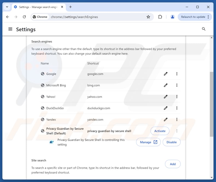Open more actions for Yandex
The image size is (216, 182).
(x=177, y=119)
